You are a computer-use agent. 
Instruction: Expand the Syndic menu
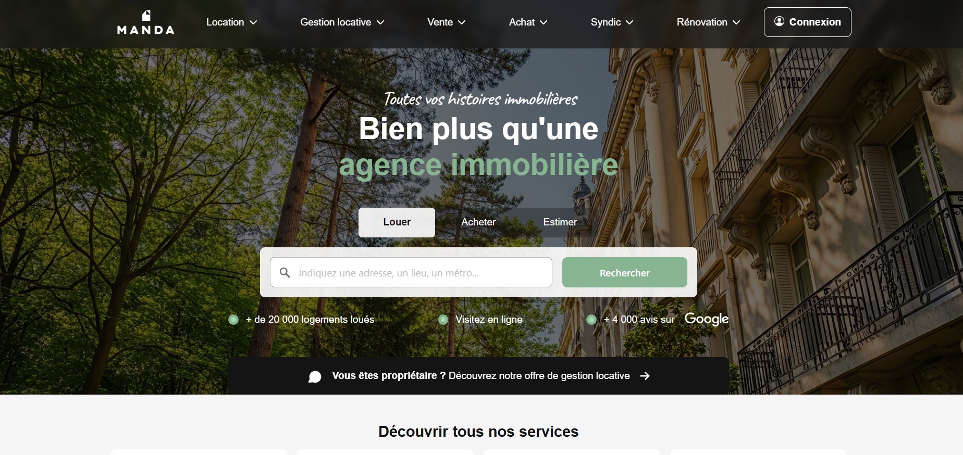click(612, 22)
